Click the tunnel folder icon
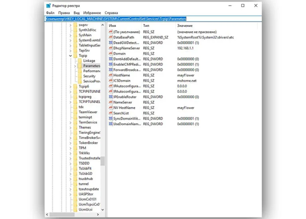Image resolution: width=306 pixels, height=219 pixels. (75, 184)
